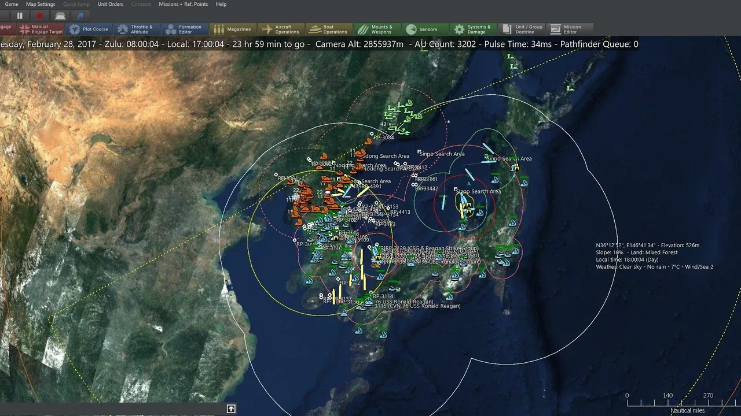The image size is (741, 416).
Task: Expand the Unit Orders menu
Action: click(x=110, y=4)
